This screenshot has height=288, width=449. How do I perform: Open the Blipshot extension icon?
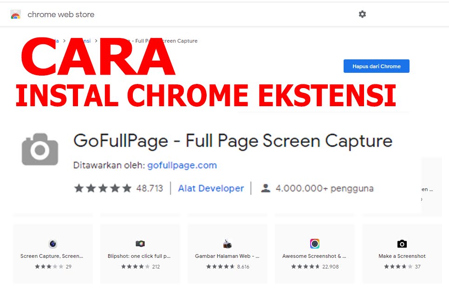coord(140,243)
